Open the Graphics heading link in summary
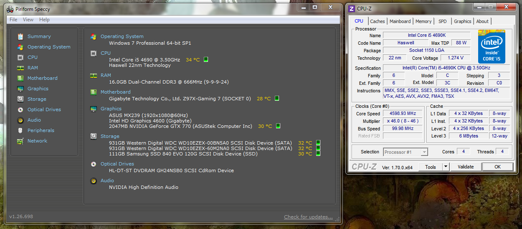 coord(111,109)
